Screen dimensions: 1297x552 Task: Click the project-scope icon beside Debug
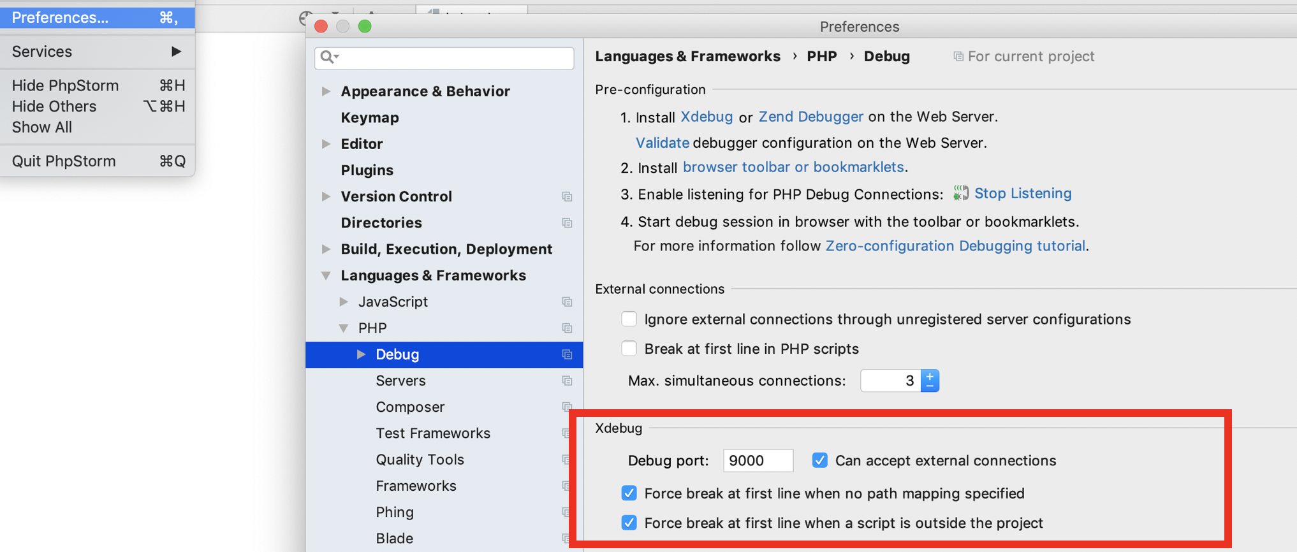click(567, 354)
